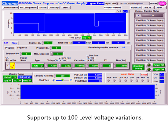Click the Refresh all button
Image resolution: width=168 pixels, height=137 pixels.
click(x=25, y=77)
